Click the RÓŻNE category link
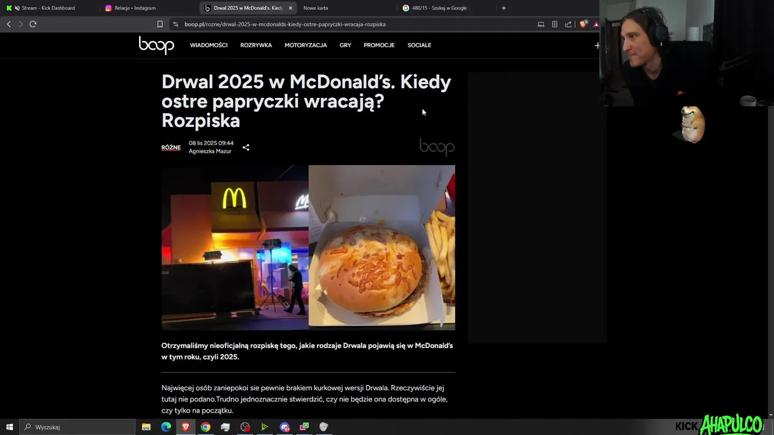 pos(171,147)
